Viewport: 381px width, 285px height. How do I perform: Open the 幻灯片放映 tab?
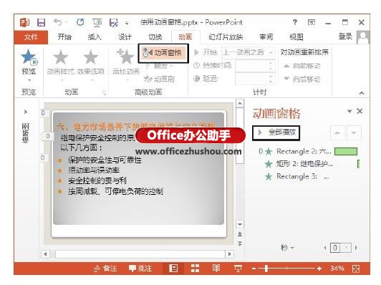tap(226, 37)
